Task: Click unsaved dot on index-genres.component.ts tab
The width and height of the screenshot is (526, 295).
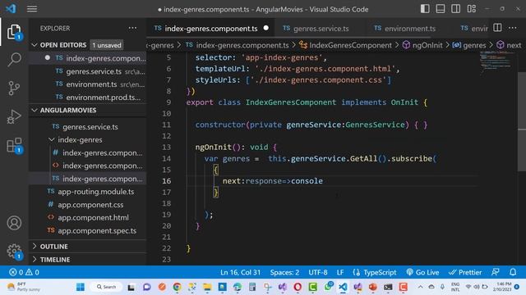Action: pyautogui.click(x=266, y=28)
